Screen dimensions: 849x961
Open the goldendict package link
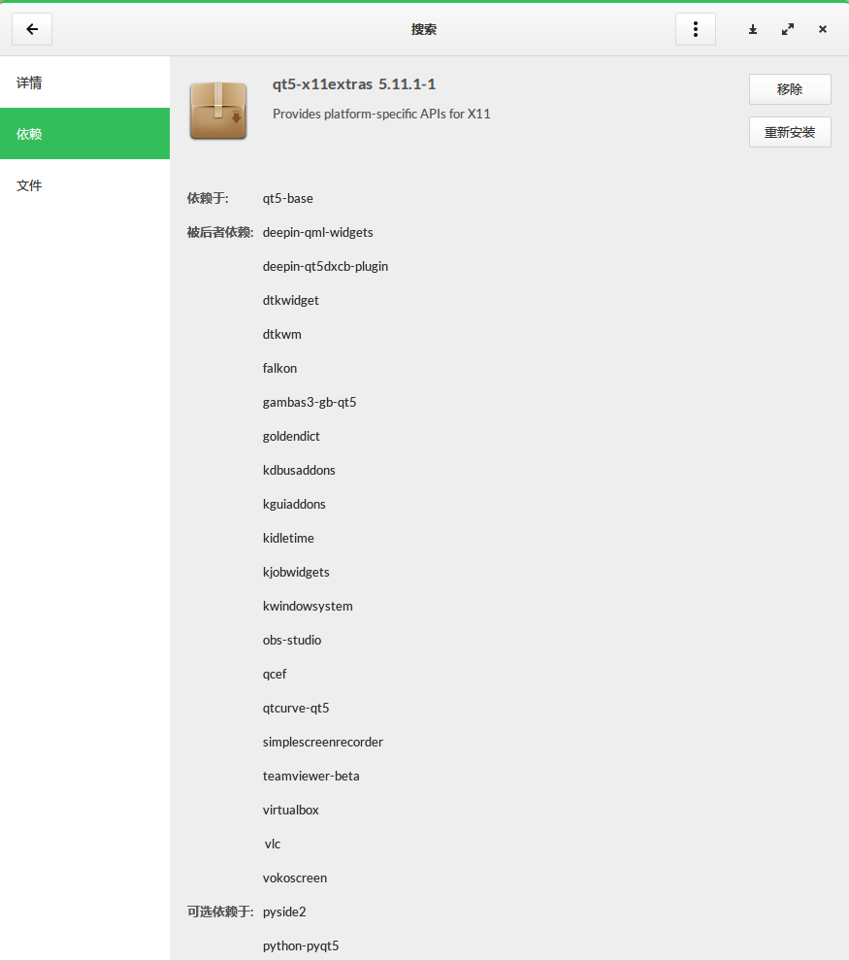point(291,437)
